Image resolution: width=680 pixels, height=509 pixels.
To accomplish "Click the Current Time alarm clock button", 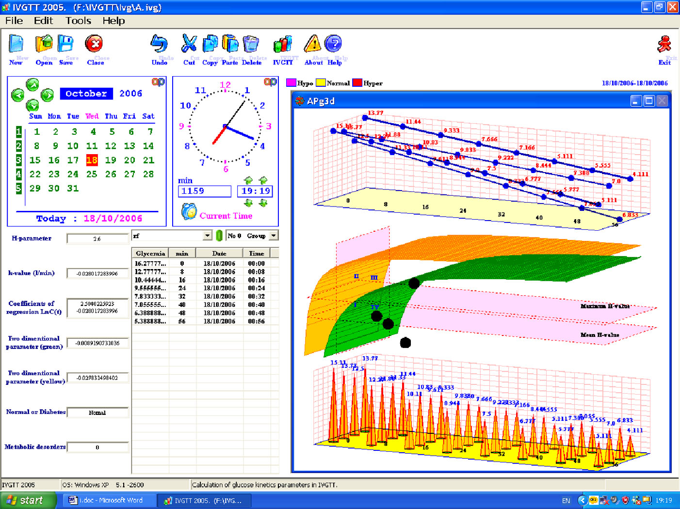I will pyautogui.click(x=189, y=212).
